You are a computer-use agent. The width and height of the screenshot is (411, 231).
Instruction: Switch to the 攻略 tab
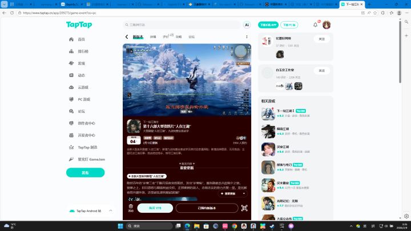click(179, 37)
